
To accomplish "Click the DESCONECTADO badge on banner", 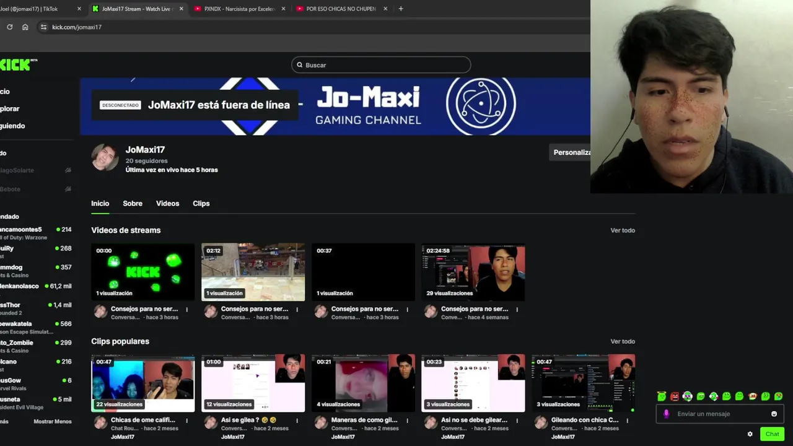I will pos(120,105).
